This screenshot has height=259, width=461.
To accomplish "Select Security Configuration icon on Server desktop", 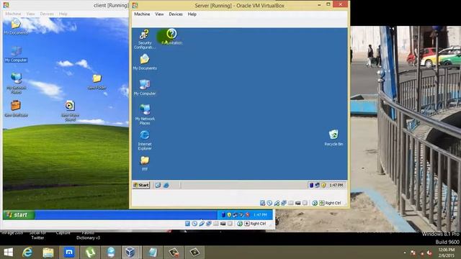I will tap(144, 39).
